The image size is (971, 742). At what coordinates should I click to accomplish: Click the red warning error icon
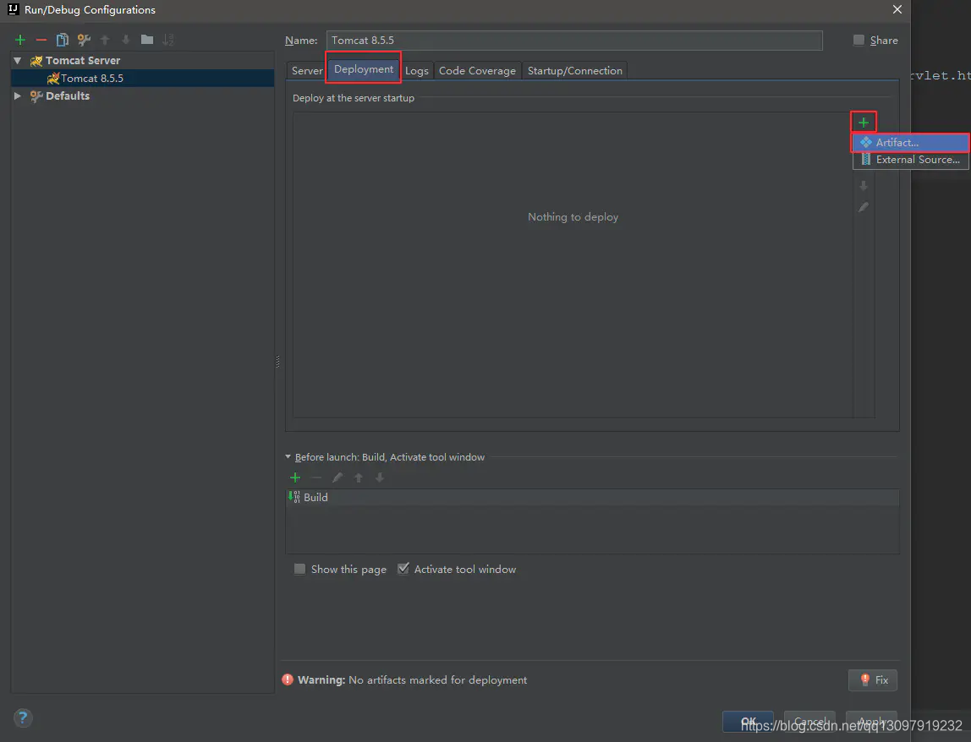click(288, 679)
